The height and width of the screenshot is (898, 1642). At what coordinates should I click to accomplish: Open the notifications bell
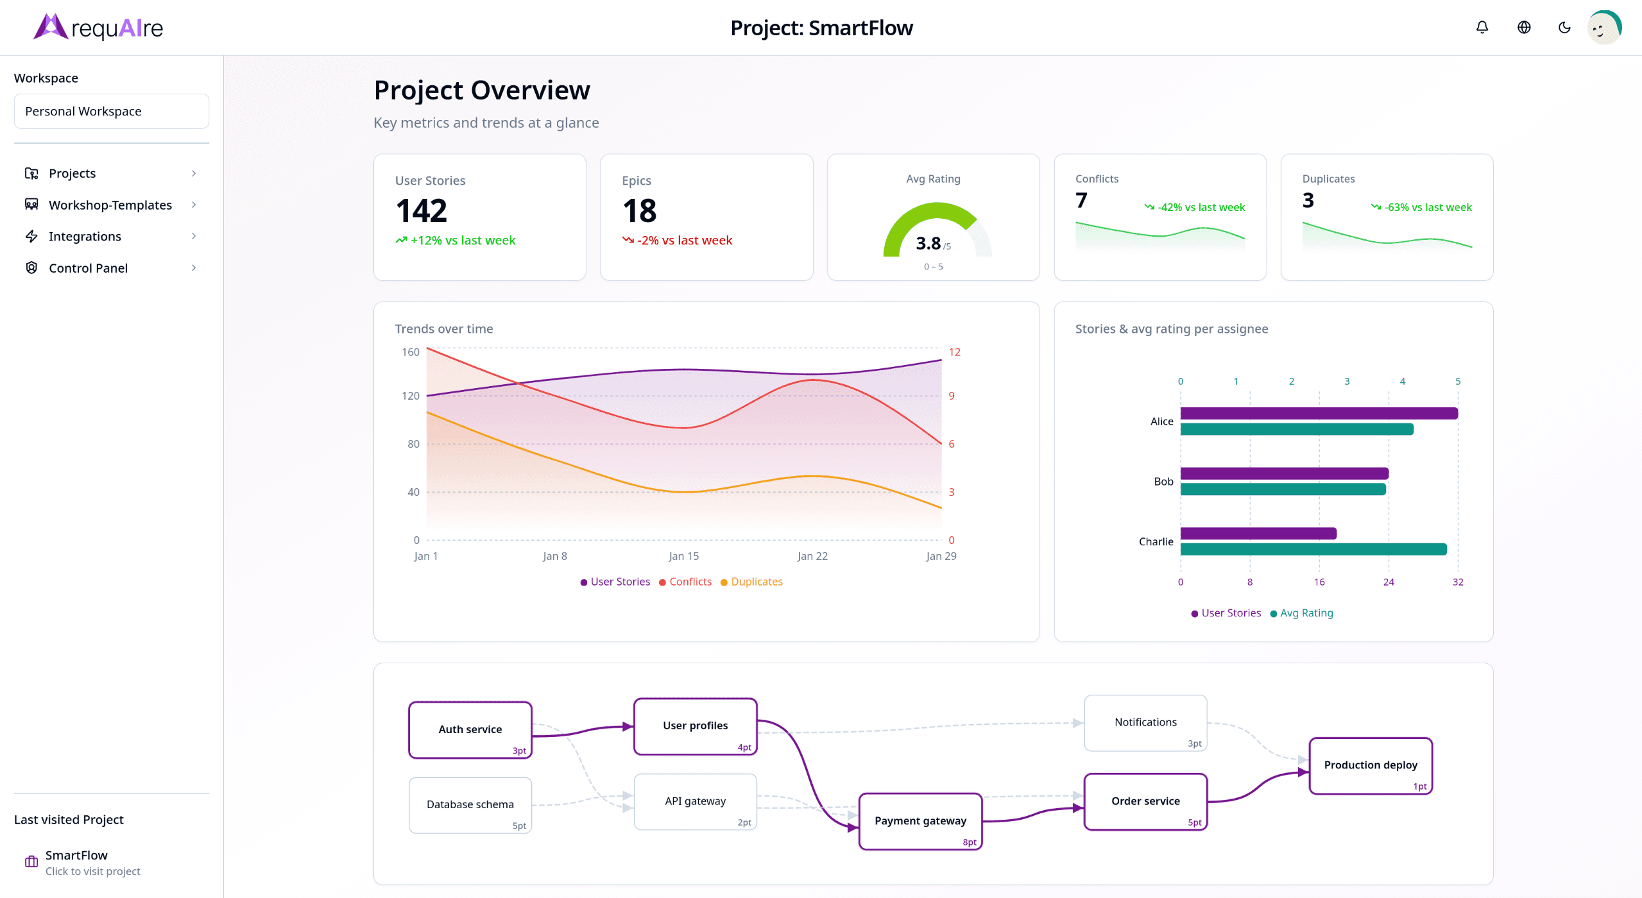1482,27
